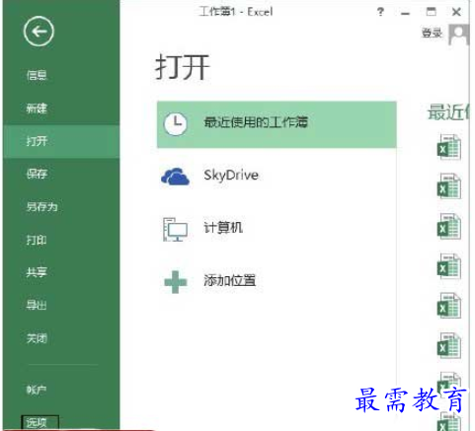Viewport: 475px width, 431px height.
Task: Select 计算机 as the open location
Action: (x=223, y=227)
